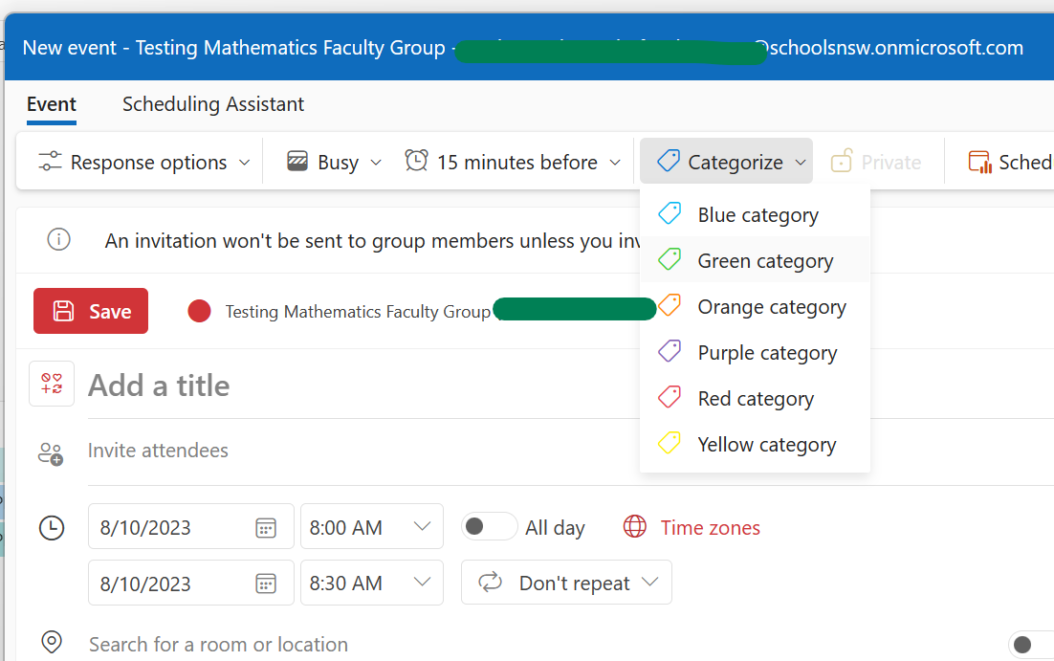Click the Response options sliders icon
The width and height of the screenshot is (1054, 661).
50,163
